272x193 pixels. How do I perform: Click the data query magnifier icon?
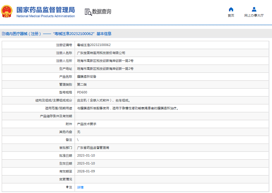point(88,12)
